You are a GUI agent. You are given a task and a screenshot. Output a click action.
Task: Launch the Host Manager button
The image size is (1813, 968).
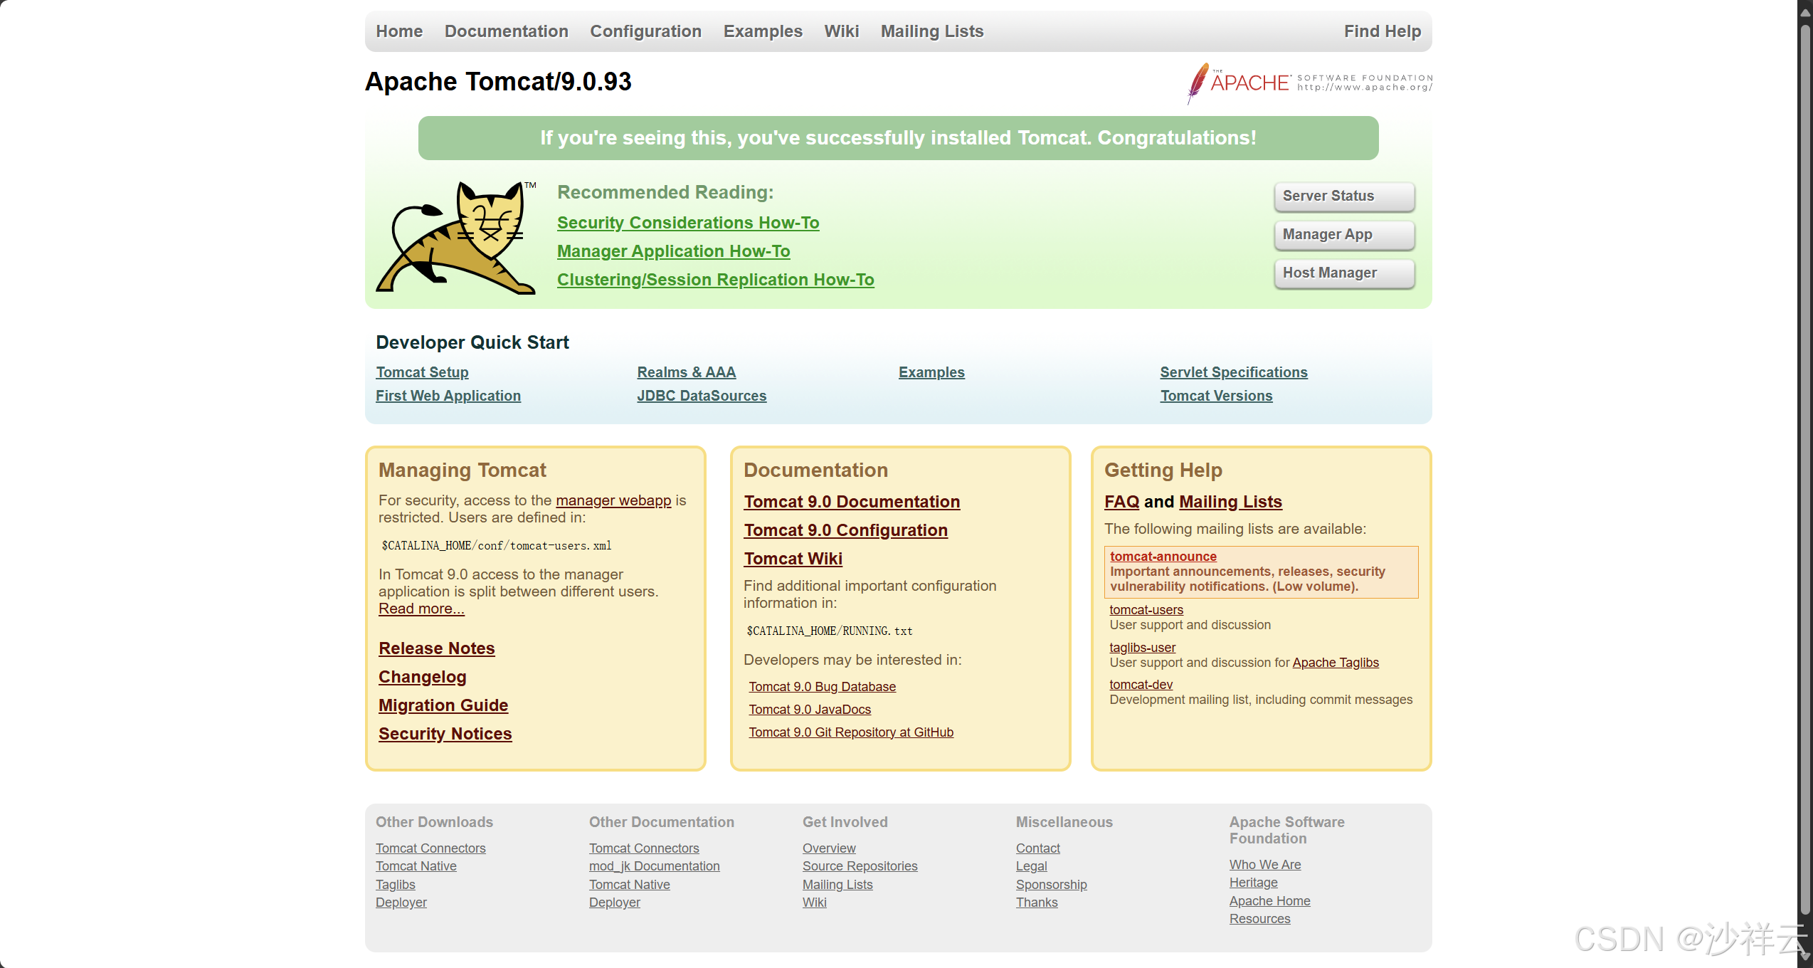(x=1344, y=273)
